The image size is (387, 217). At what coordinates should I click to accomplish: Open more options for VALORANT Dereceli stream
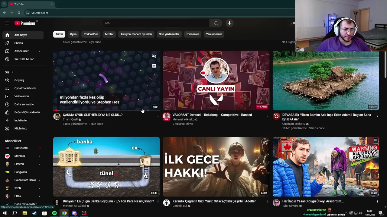coord(268,115)
